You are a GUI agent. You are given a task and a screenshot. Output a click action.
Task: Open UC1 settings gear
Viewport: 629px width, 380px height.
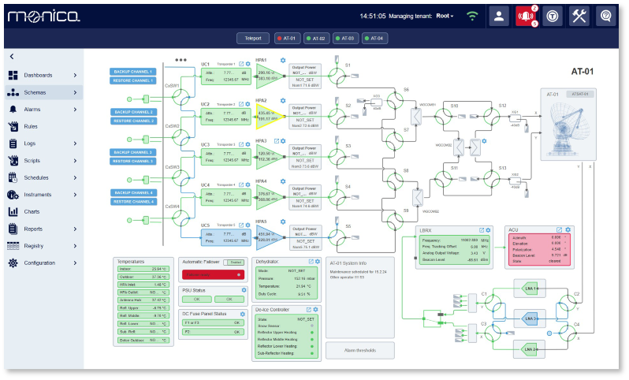[248, 64]
